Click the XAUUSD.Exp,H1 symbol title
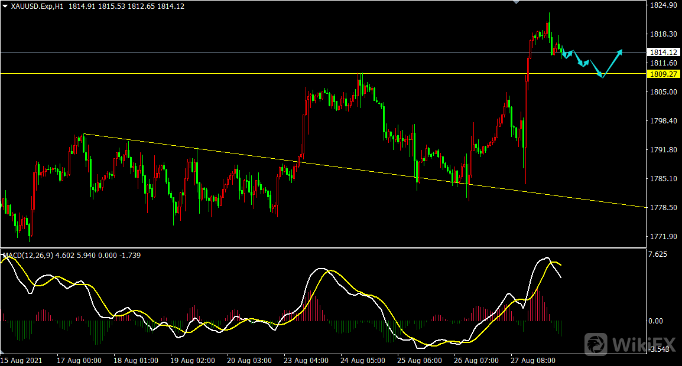This screenshot has height=366, width=682. 38,6
